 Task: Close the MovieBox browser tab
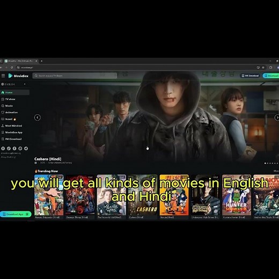(36, 61)
